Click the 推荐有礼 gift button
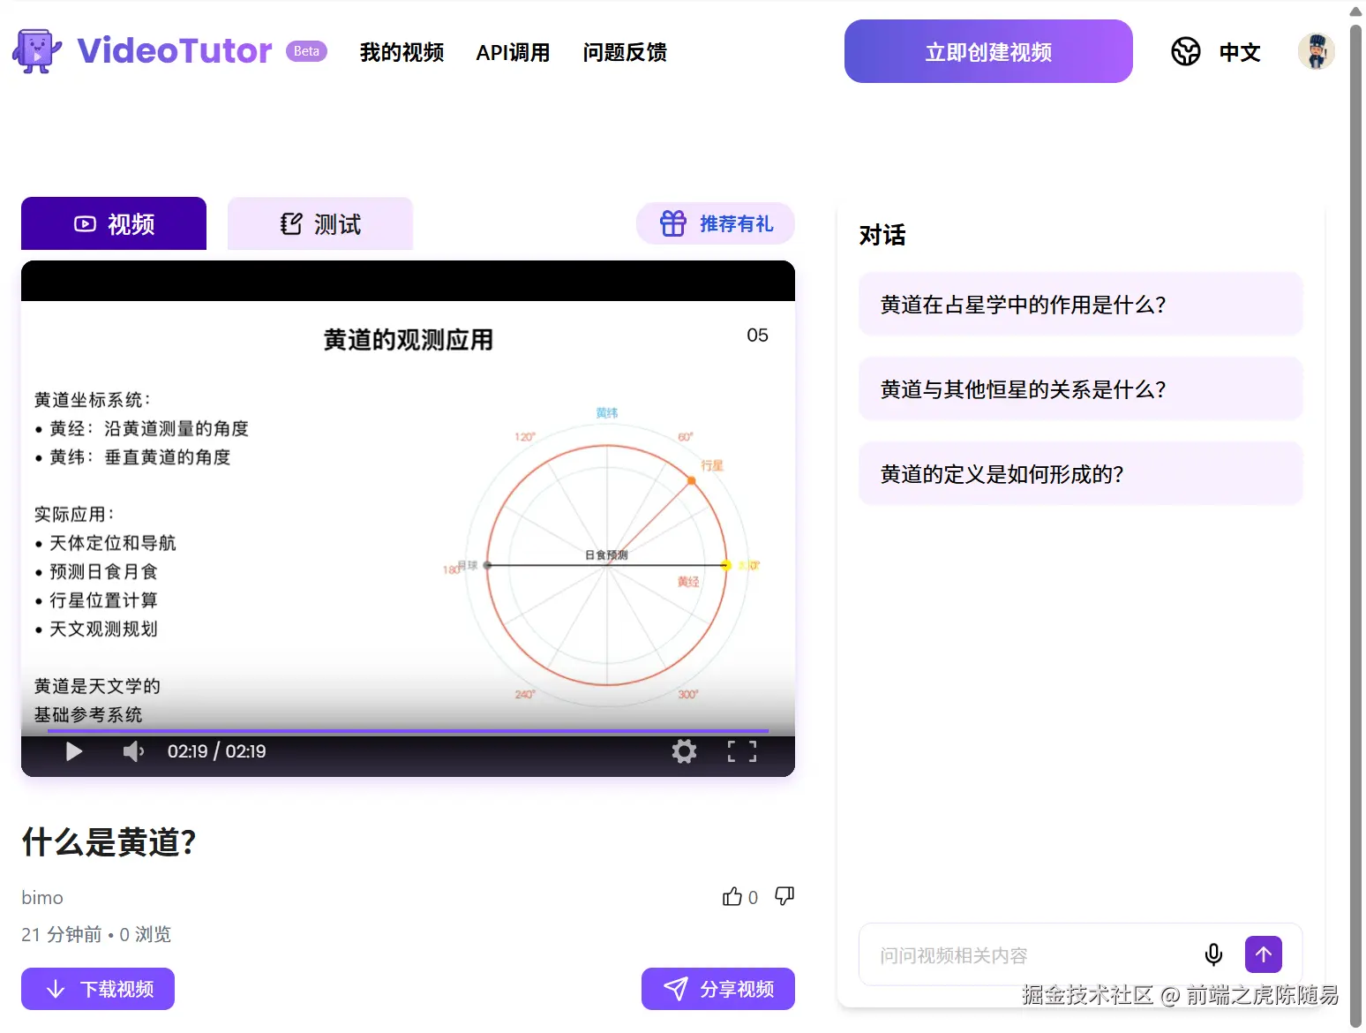 (x=716, y=223)
